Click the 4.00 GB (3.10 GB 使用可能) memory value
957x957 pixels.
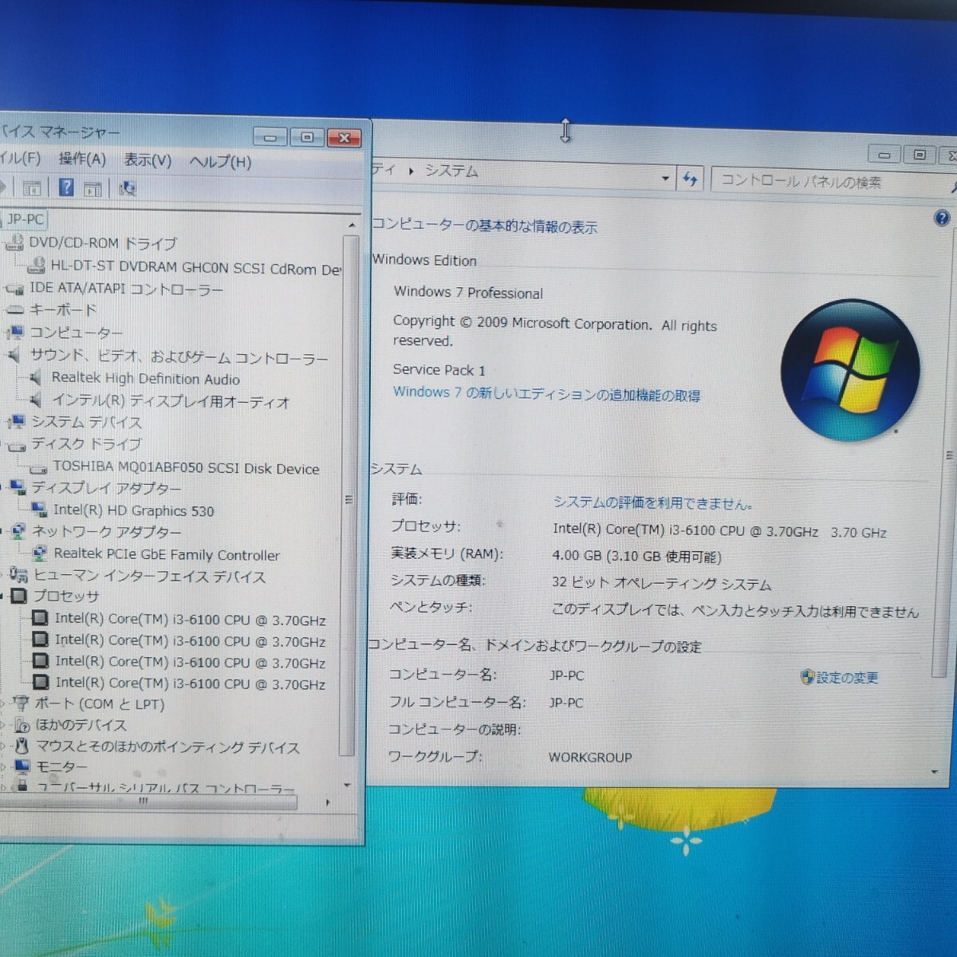(636, 556)
